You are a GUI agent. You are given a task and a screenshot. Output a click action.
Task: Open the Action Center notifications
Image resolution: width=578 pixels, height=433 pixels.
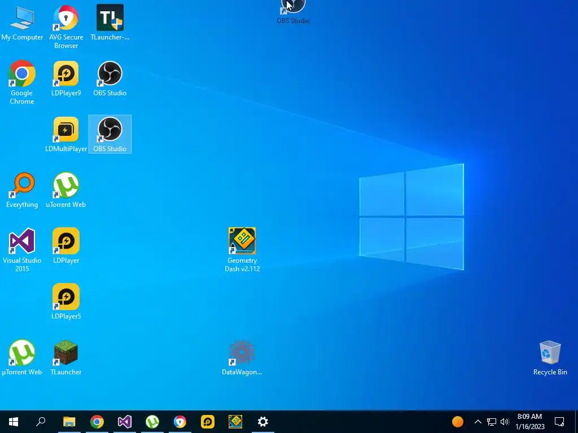[559, 422]
